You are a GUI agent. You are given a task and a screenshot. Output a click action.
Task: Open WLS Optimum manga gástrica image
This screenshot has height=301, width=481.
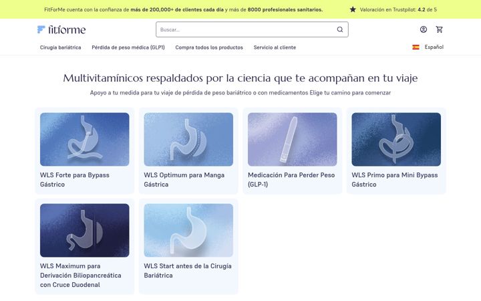coord(188,139)
